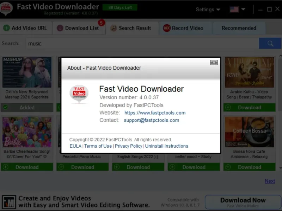Screen dimensions: 282x211
Task: Open the EULA link
Action: (75, 146)
